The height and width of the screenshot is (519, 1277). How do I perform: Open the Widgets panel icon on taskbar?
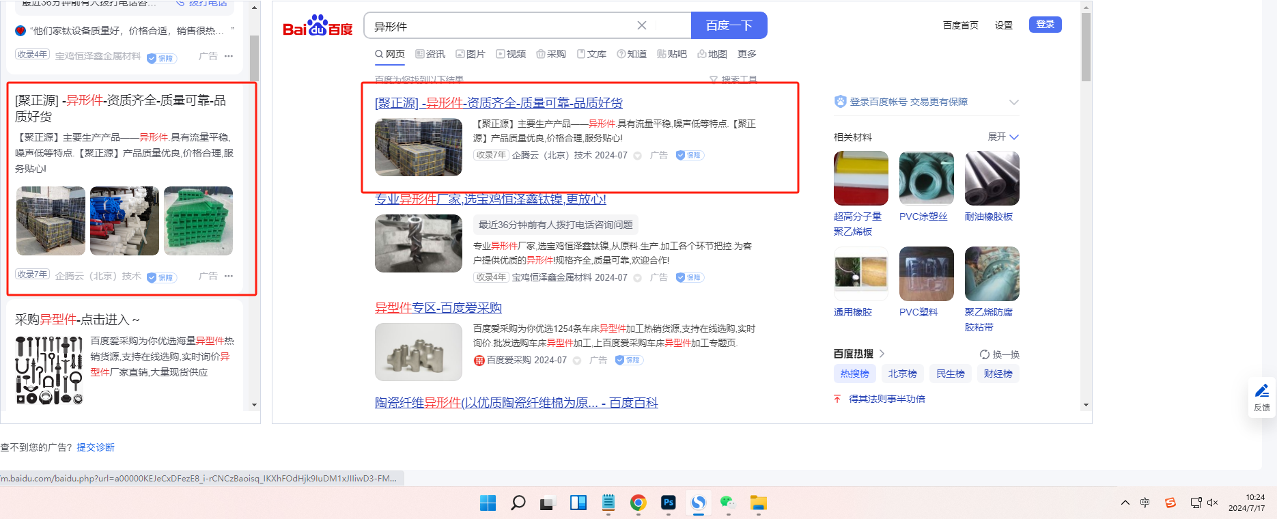click(578, 503)
